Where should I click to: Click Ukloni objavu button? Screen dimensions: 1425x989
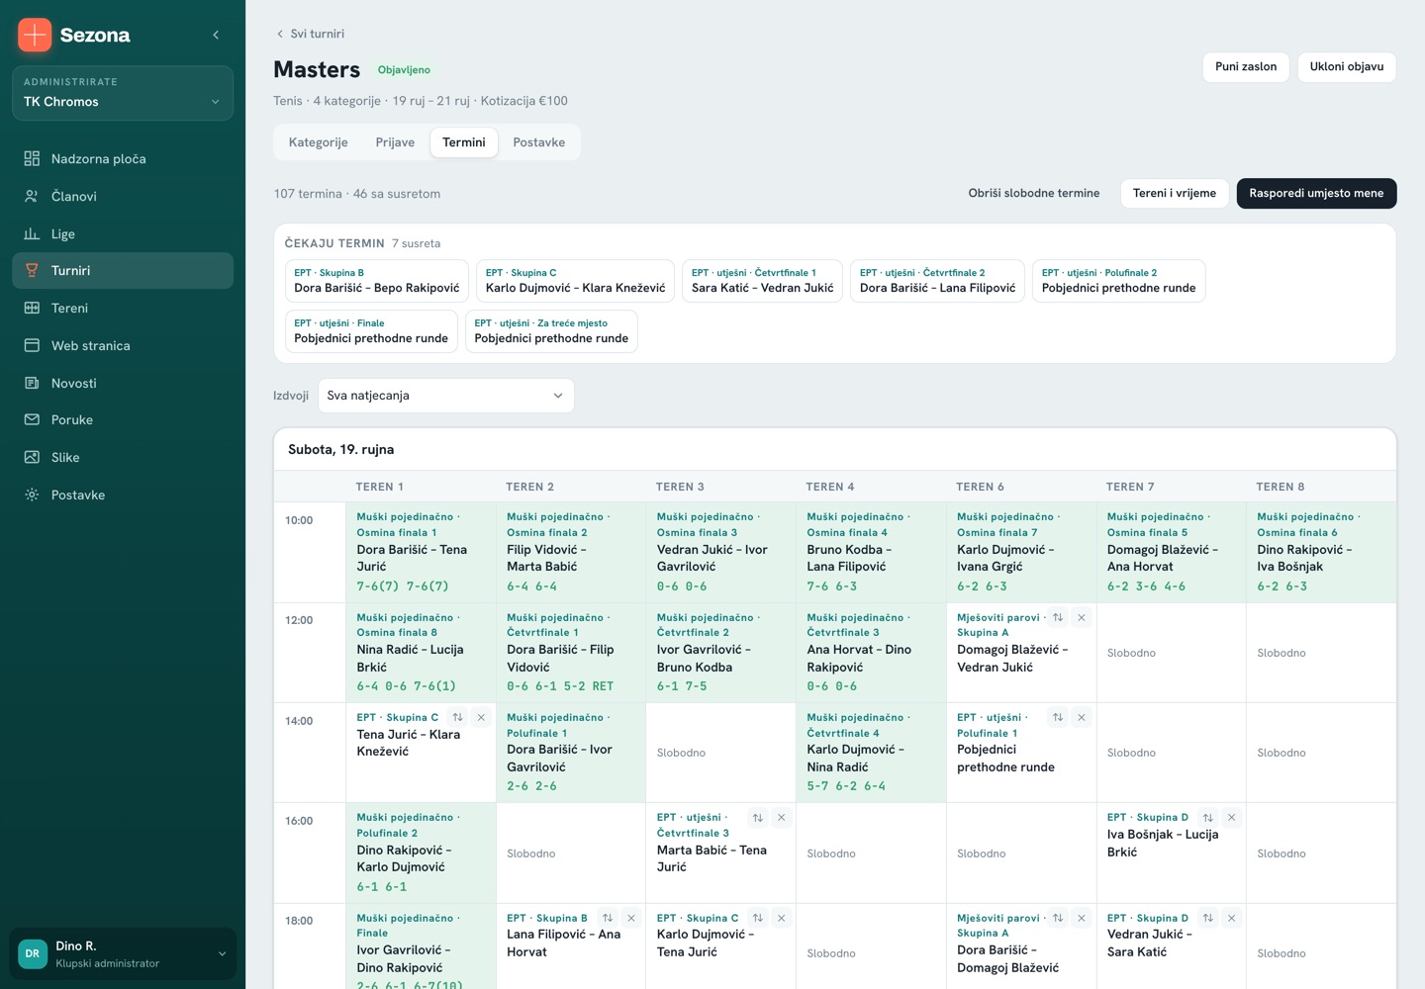[x=1347, y=66]
